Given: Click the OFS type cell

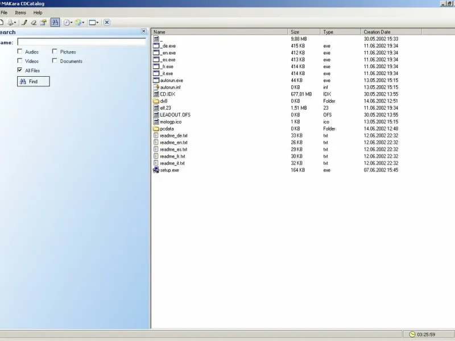Looking at the screenshot, I should (328, 115).
